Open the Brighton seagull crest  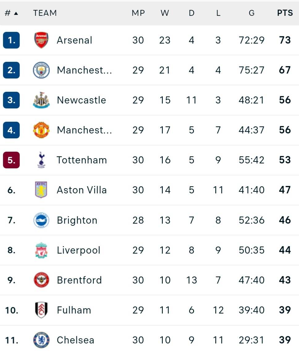41,220
